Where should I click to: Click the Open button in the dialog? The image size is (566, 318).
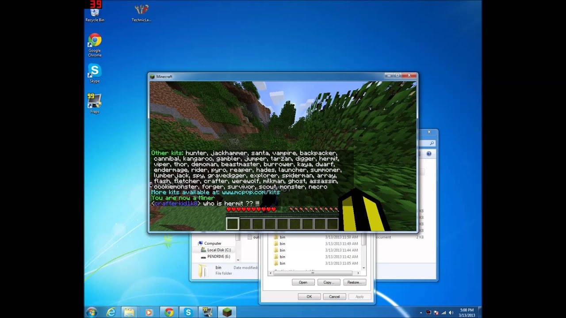click(303, 282)
